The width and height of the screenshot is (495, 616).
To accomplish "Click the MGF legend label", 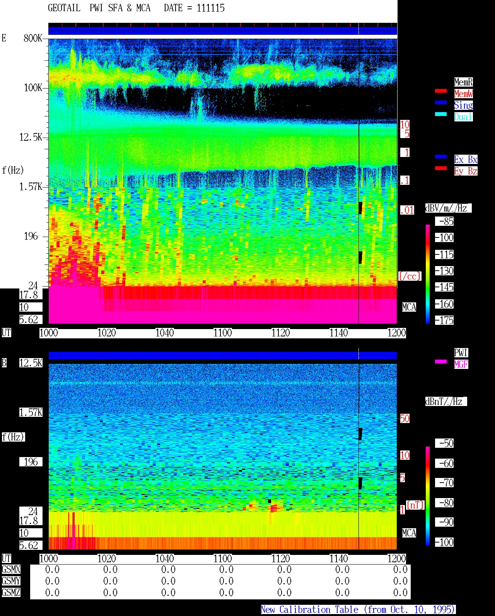I will pos(461,364).
